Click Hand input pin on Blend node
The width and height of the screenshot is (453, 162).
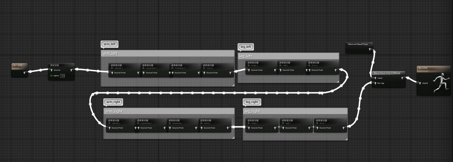click(x=375, y=78)
